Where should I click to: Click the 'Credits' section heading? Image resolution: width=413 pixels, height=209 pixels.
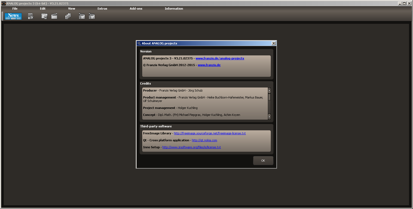click(x=145, y=83)
